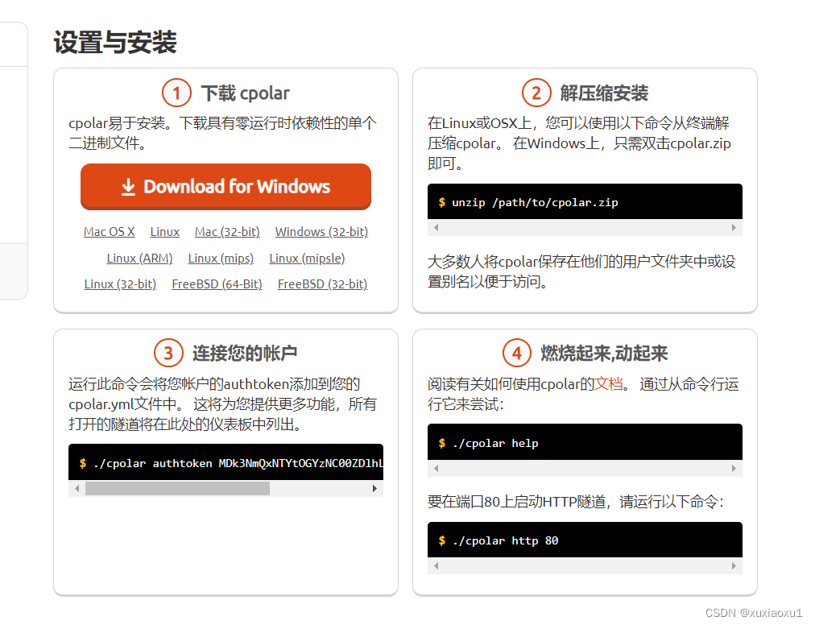Click right scroll arrow under unzip command
Viewport: 815px width, 625px height.
point(734,228)
